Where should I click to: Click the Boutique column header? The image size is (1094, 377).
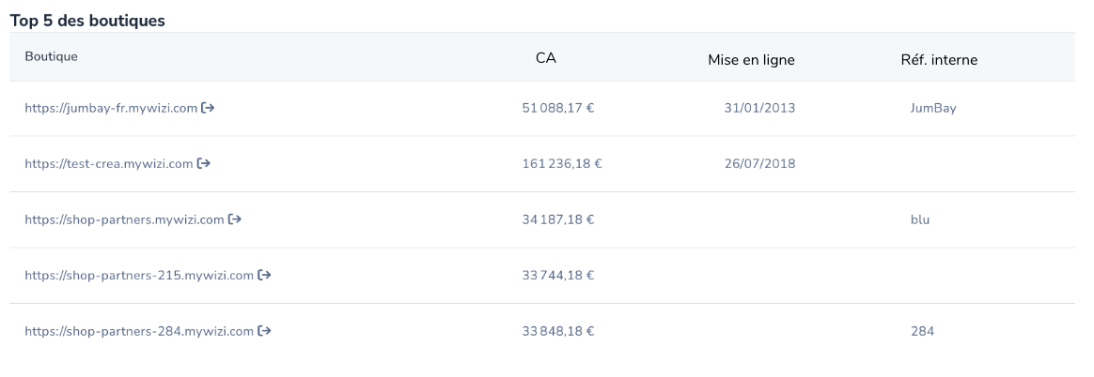click(x=51, y=56)
